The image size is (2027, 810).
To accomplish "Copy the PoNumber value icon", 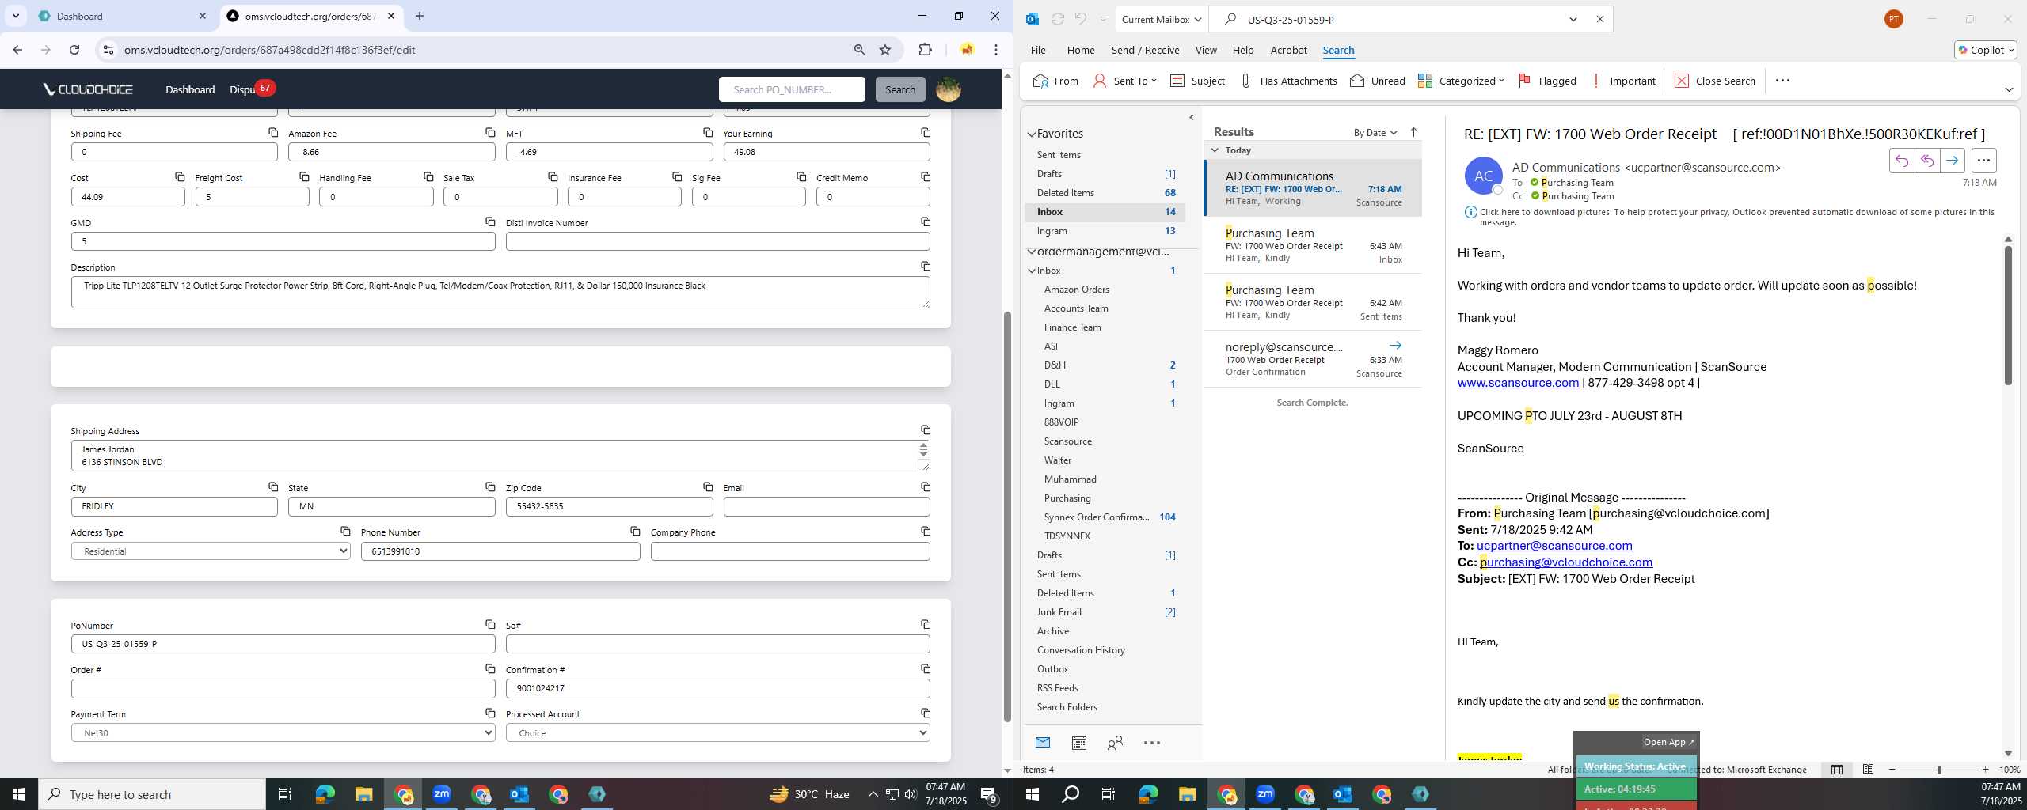I will pos(490,625).
